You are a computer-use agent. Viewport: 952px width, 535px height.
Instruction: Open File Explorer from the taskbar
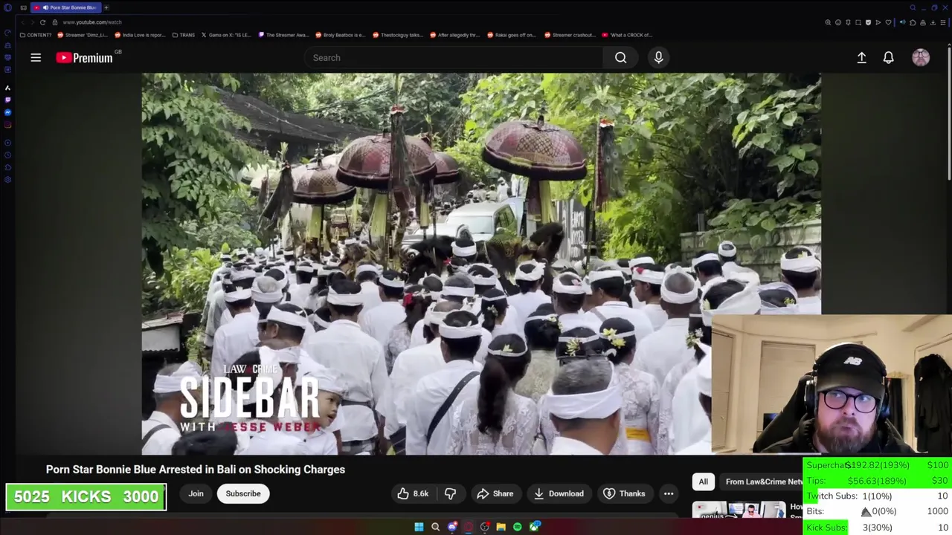(x=501, y=527)
